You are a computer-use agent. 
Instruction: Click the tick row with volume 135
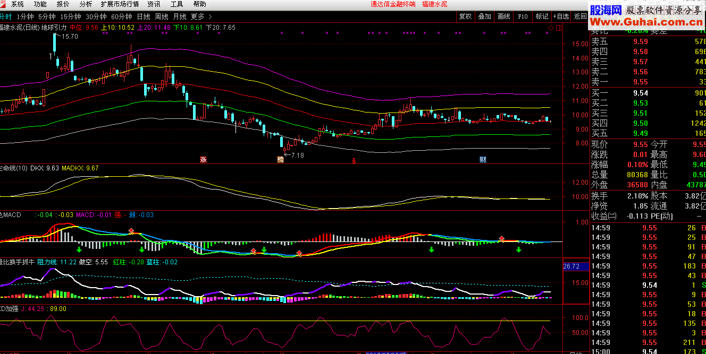click(x=649, y=323)
